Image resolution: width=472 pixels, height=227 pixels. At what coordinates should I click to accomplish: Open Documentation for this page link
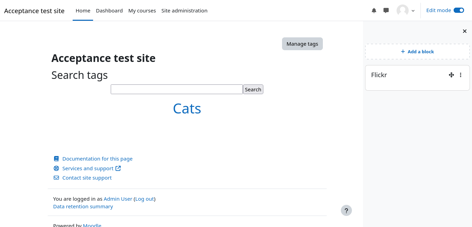pyautogui.click(x=97, y=159)
